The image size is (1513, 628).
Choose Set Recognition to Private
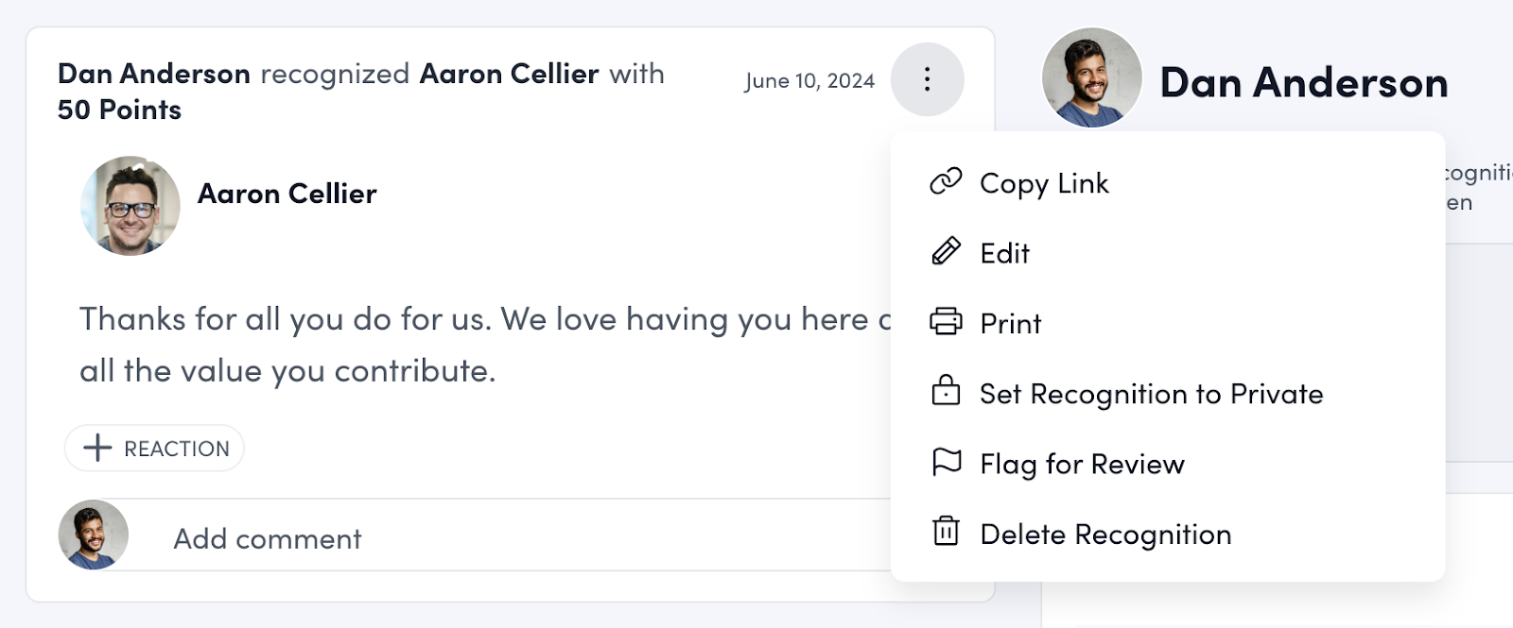point(1151,394)
